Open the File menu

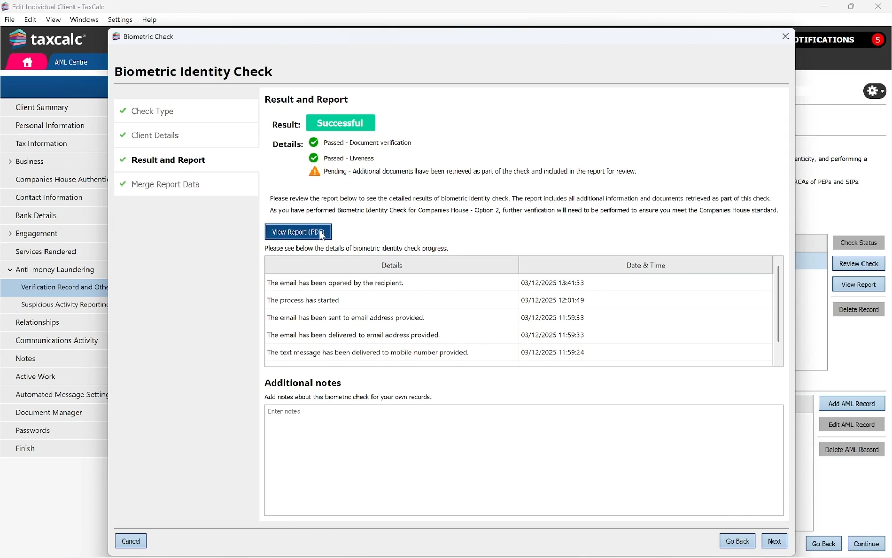click(x=10, y=20)
